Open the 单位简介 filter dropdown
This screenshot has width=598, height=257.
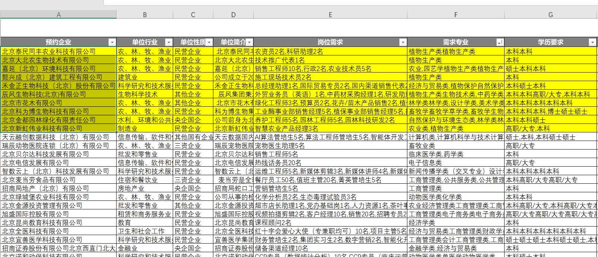[249, 42]
